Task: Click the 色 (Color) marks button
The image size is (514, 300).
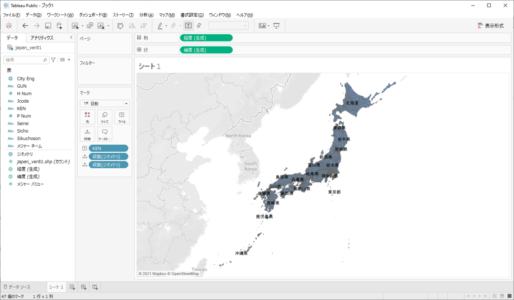Action: click(87, 117)
